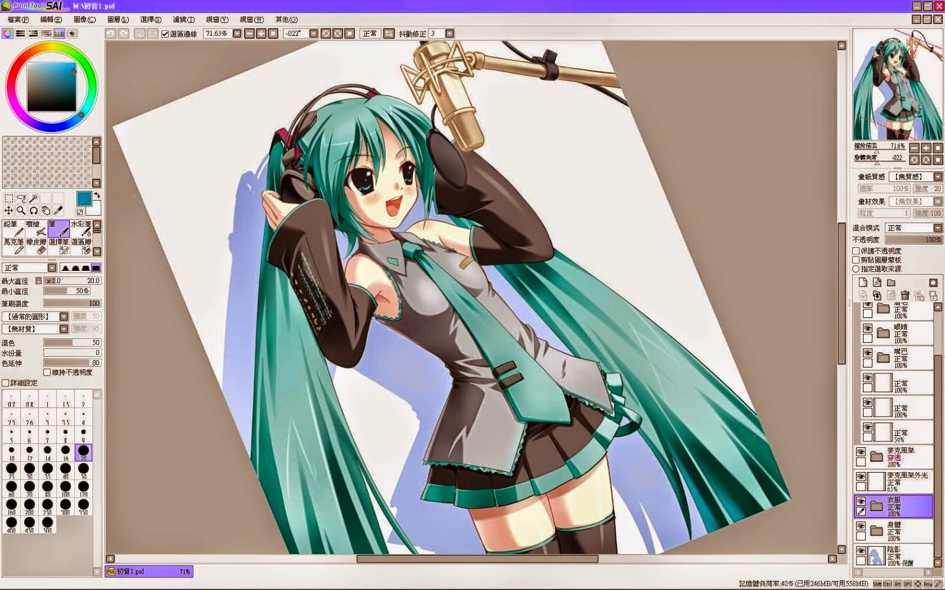Hide the 麥克風架 layer folder

tap(861, 453)
